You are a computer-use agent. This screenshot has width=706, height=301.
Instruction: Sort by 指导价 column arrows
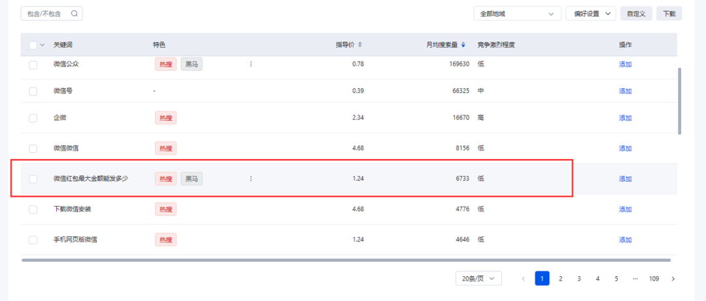[360, 44]
